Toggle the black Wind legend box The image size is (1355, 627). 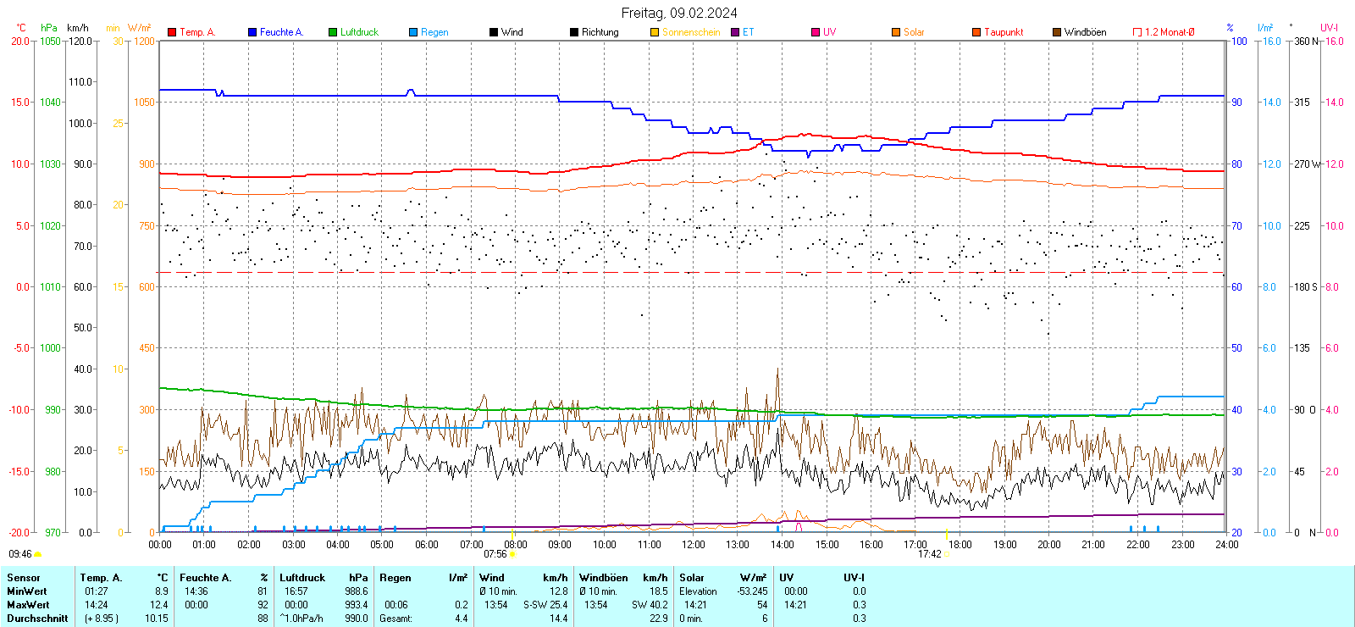tap(494, 32)
